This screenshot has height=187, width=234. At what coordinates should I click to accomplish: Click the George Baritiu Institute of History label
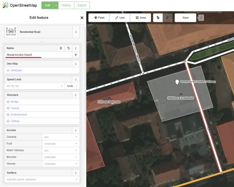(198, 82)
